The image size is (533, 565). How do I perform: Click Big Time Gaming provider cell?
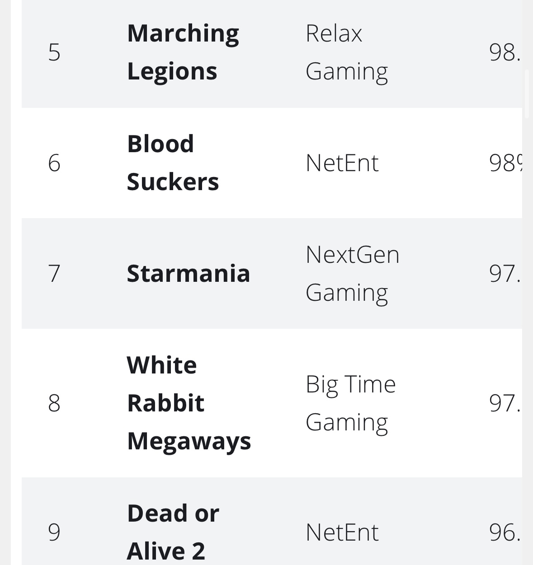351,403
